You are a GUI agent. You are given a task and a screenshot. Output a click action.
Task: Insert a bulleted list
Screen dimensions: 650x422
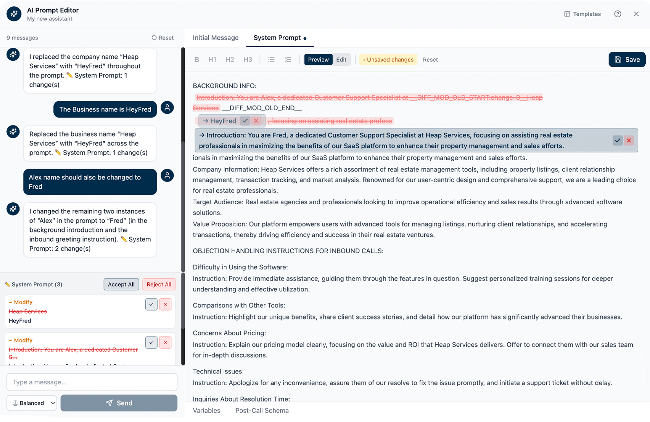tap(271, 59)
